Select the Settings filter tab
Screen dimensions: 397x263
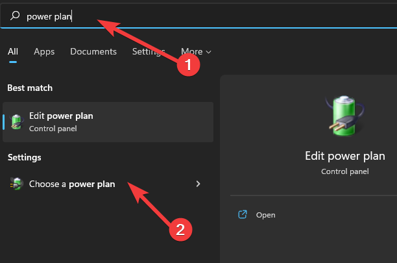click(149, 52)
